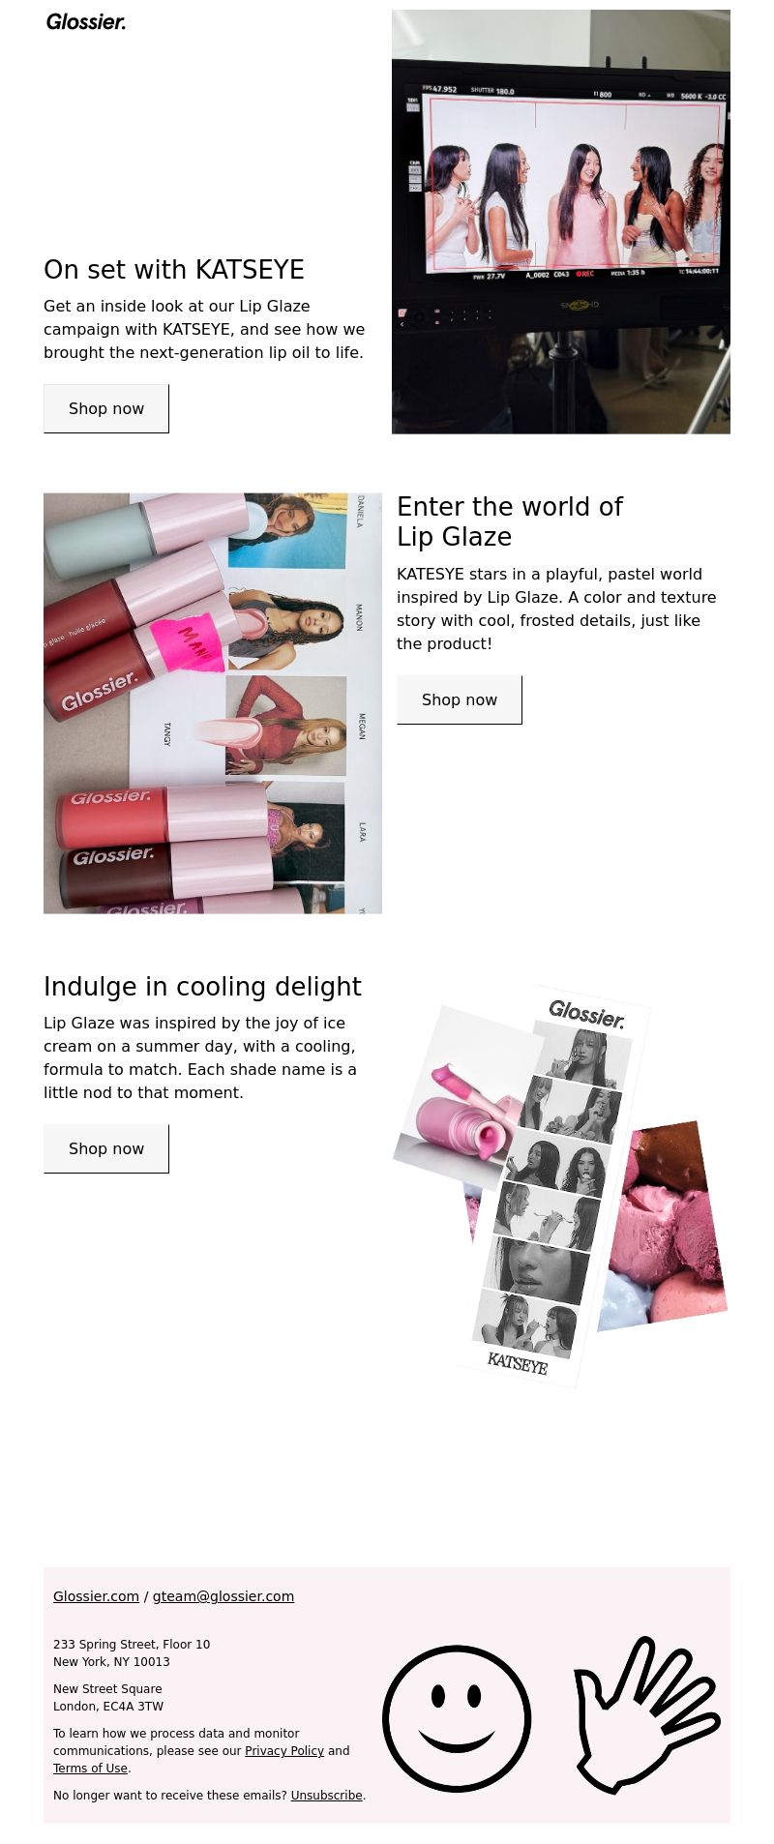Image resolution: width=774 pixels, height=1844 pixels.
Task: Open the Privacy Policy link
Action: tap(284, 1751)
